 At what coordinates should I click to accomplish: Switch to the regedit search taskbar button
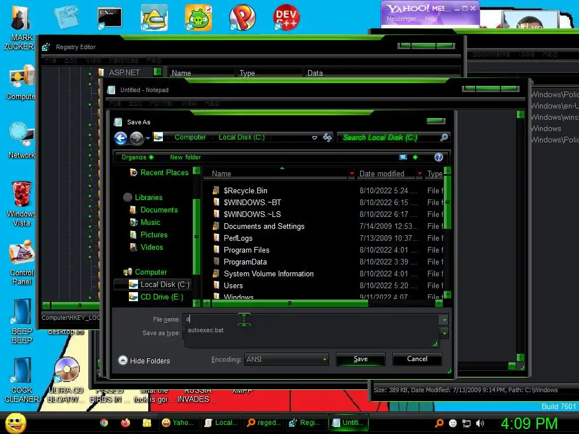pyautogui.click(x=263, y=423)
